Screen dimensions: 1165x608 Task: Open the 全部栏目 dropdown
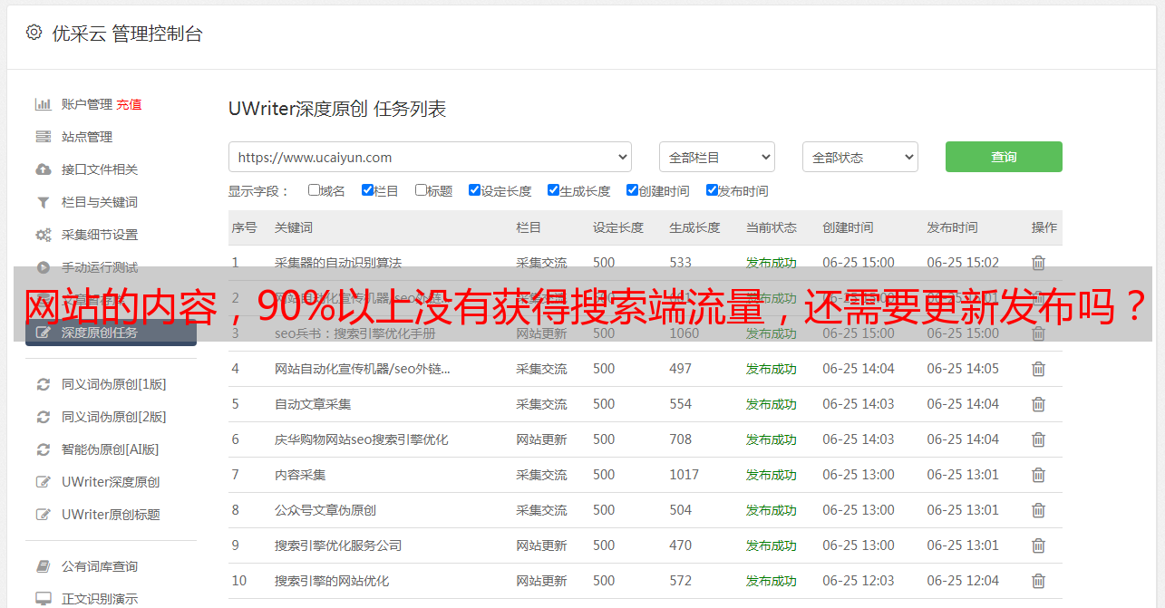(x=717, y=157)
